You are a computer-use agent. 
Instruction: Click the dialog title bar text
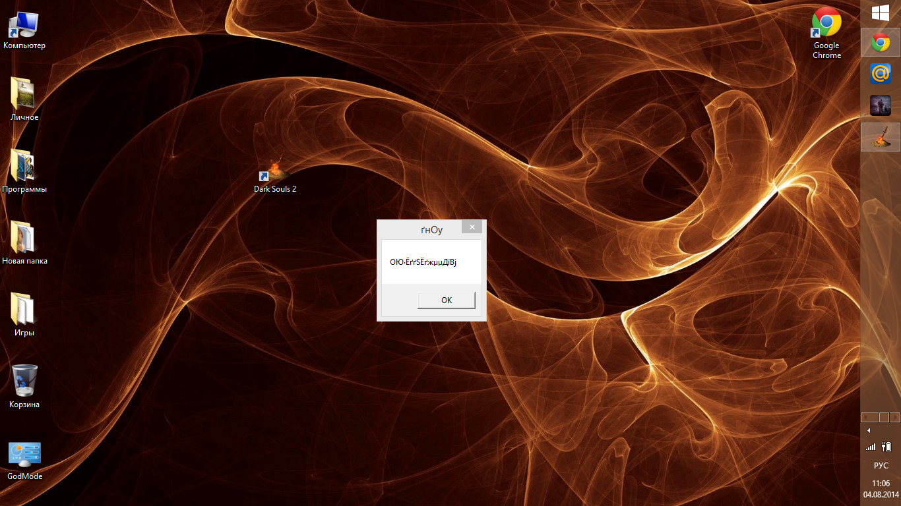click(x=432, y=230)
